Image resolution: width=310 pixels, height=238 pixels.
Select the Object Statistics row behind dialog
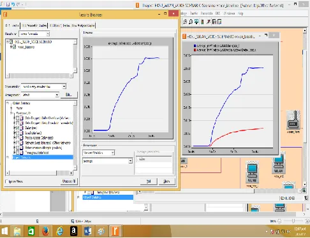[x=108, y=197]
